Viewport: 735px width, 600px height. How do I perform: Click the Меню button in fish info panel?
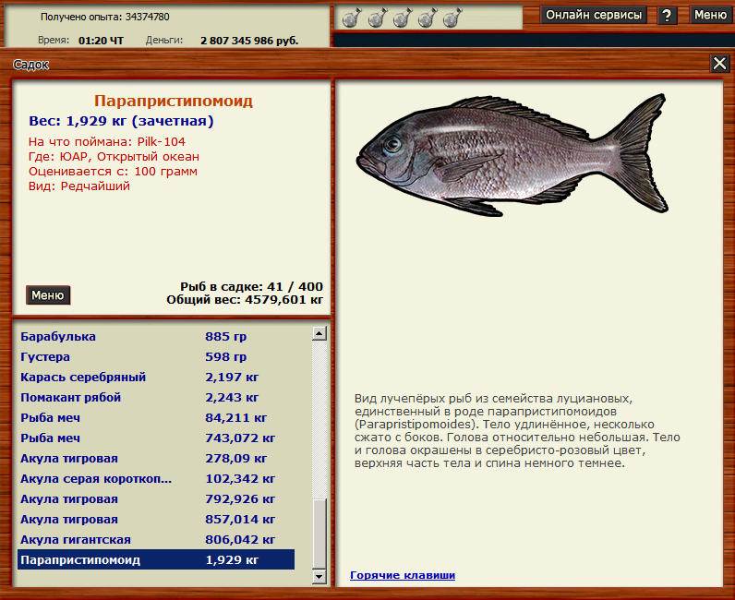point(48,295)
